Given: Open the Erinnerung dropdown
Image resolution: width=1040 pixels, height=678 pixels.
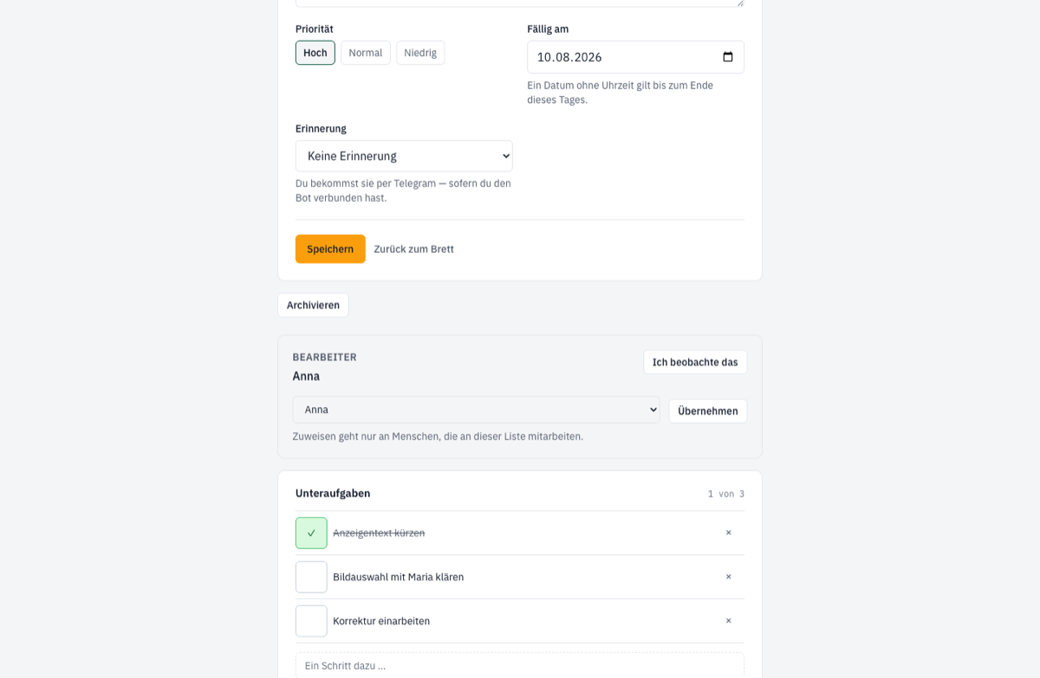Looking at the screenshot, I should (x=404, y=156).
